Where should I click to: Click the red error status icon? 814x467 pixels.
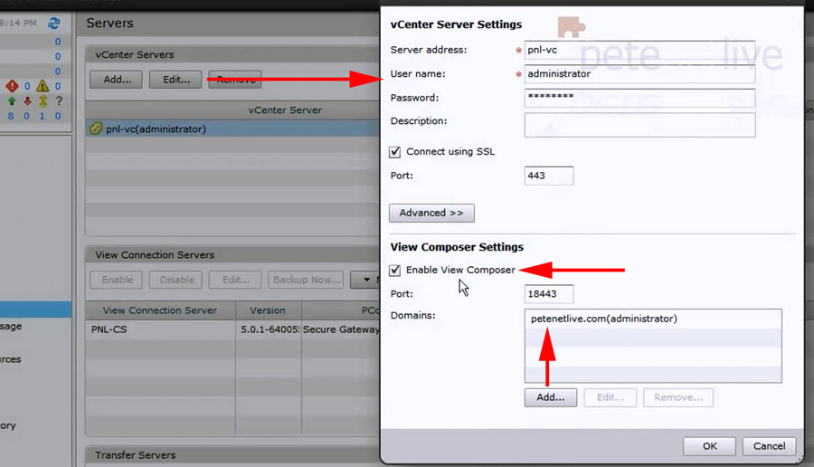12,86
